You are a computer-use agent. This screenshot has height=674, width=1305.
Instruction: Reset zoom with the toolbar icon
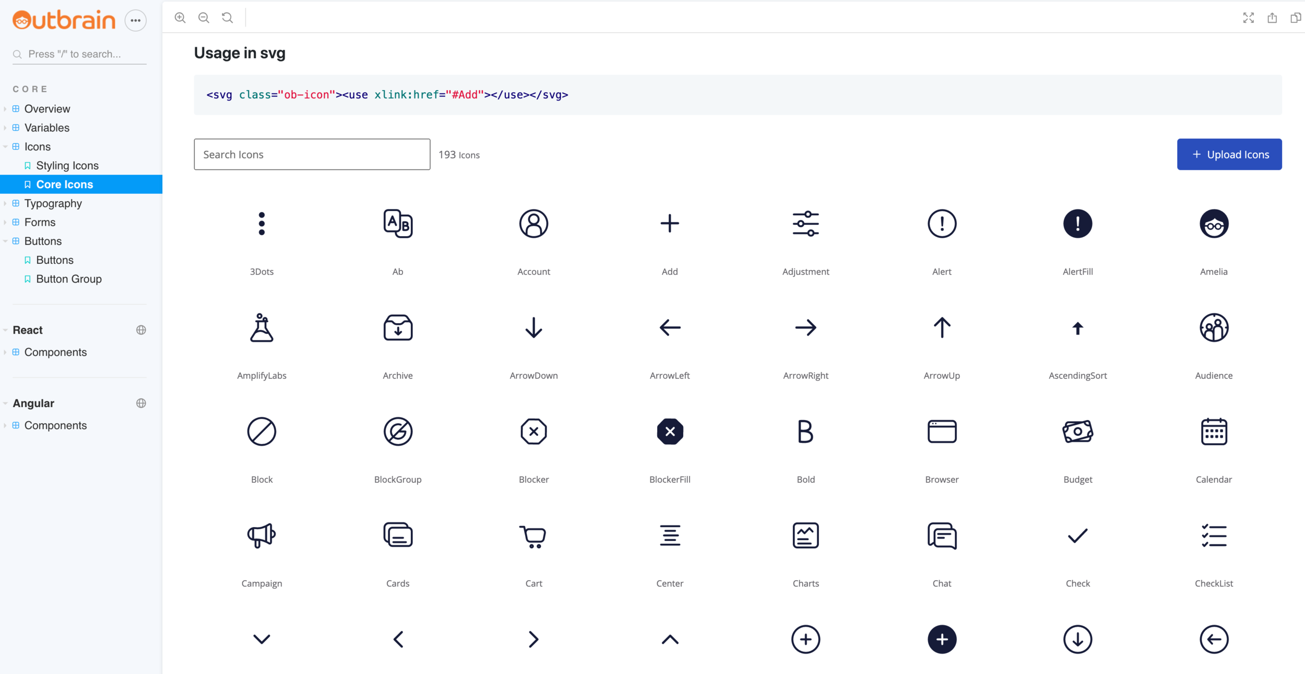pyautogui.click(x=227, y=18)
